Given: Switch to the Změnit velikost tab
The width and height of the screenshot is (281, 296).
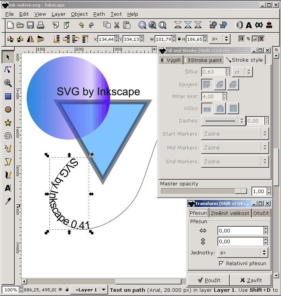Looking at the screenshot, I should click(230, 213).
